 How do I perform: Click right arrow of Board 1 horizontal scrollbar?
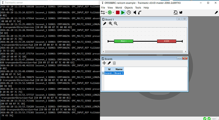[185, 52]
